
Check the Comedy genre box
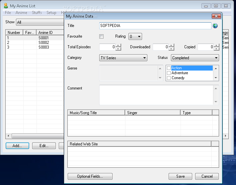(169, 78)
